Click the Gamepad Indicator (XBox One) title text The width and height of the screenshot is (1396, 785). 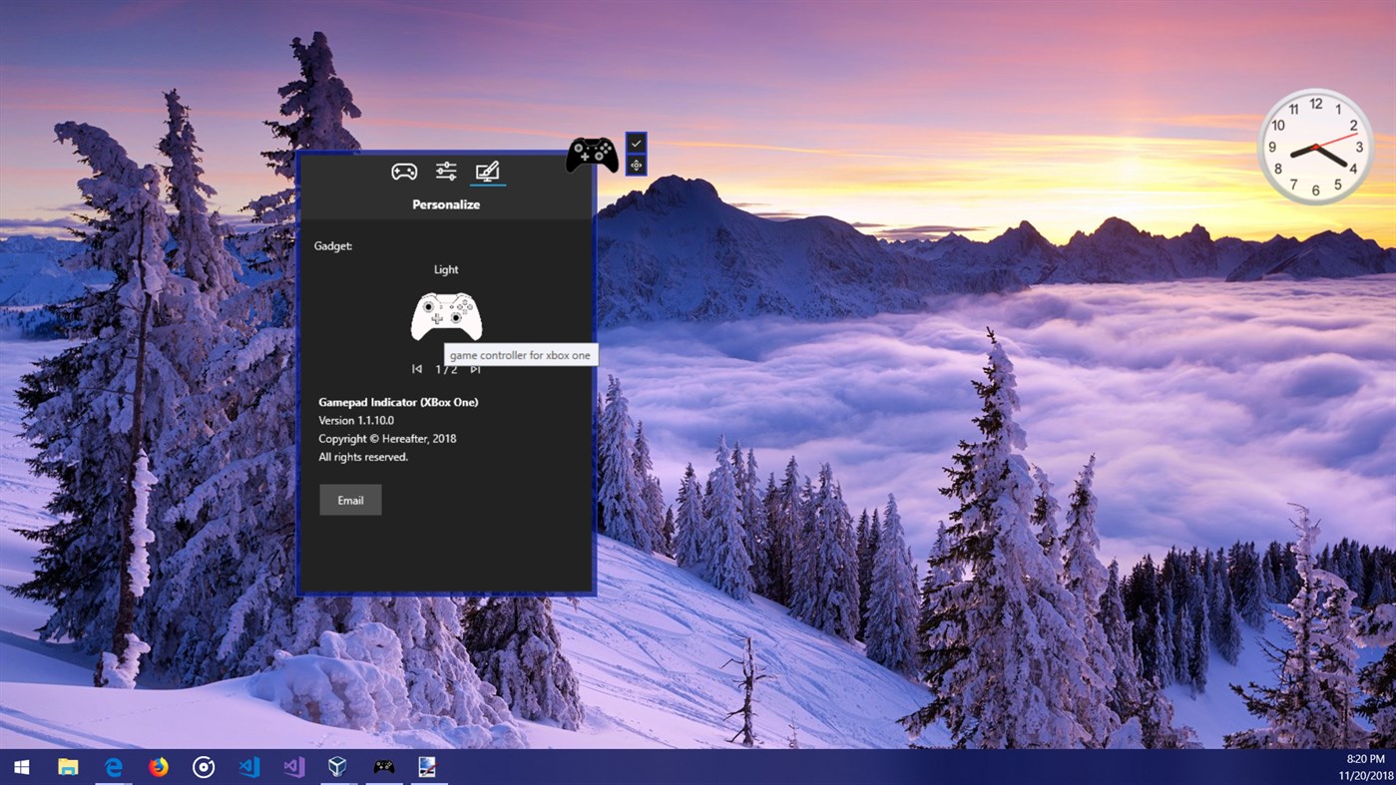point(397,401)
